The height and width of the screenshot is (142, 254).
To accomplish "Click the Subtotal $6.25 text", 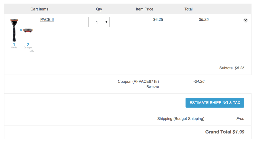I will coord(232,68).
